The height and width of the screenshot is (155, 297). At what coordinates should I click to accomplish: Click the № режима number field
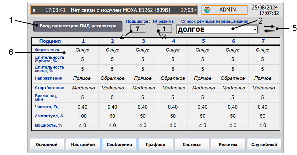[164, 29]
